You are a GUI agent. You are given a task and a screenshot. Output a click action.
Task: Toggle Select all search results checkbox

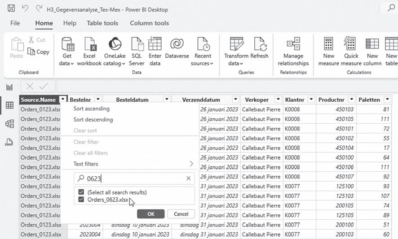point(81,192)
